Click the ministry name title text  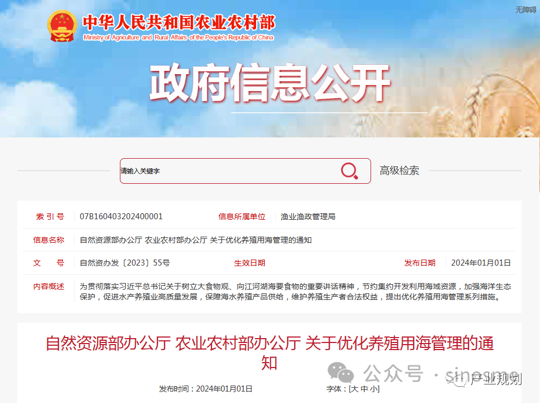coord(179,23)
